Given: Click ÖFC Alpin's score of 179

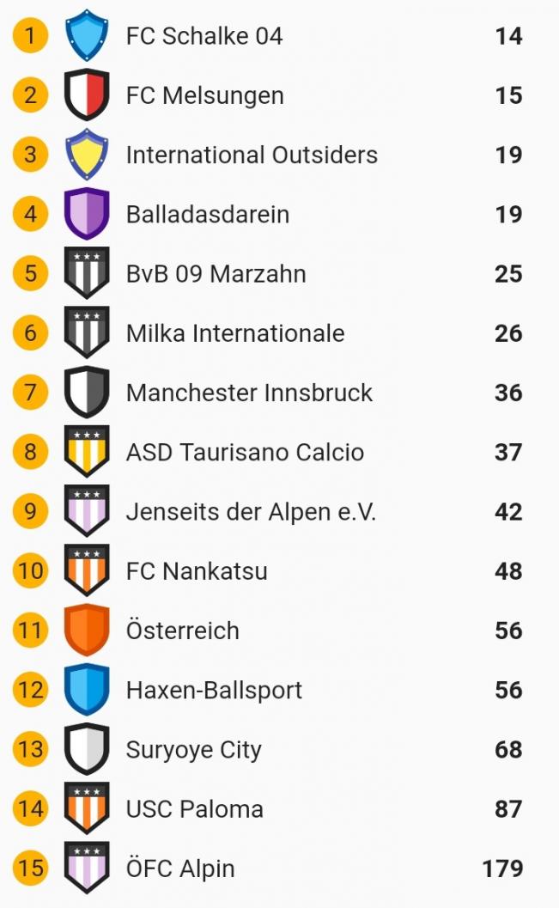Looking at the screenshot, I should [502, 868].
